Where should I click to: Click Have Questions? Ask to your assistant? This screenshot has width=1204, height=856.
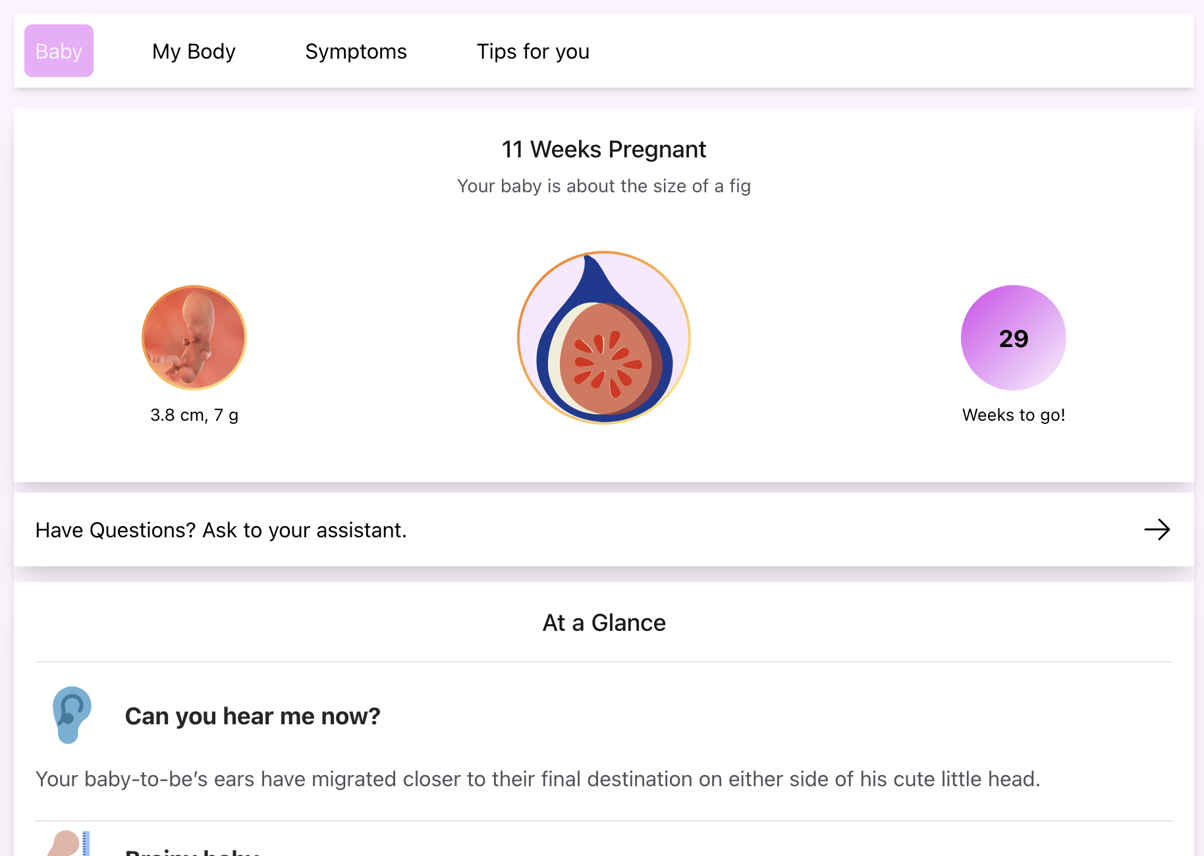[x=221, y=530]
